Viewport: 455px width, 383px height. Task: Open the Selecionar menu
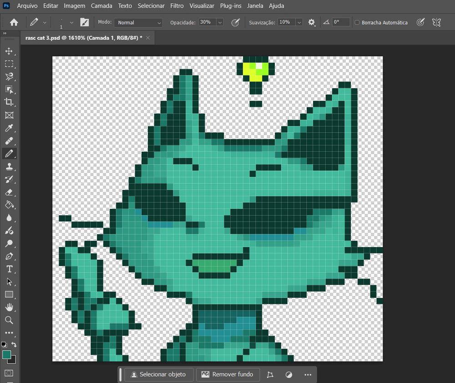tap(151, 6)
